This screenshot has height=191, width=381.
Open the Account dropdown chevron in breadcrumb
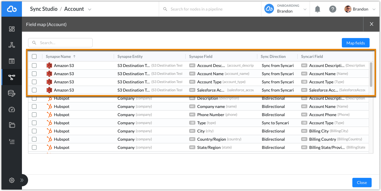point(89,9)
